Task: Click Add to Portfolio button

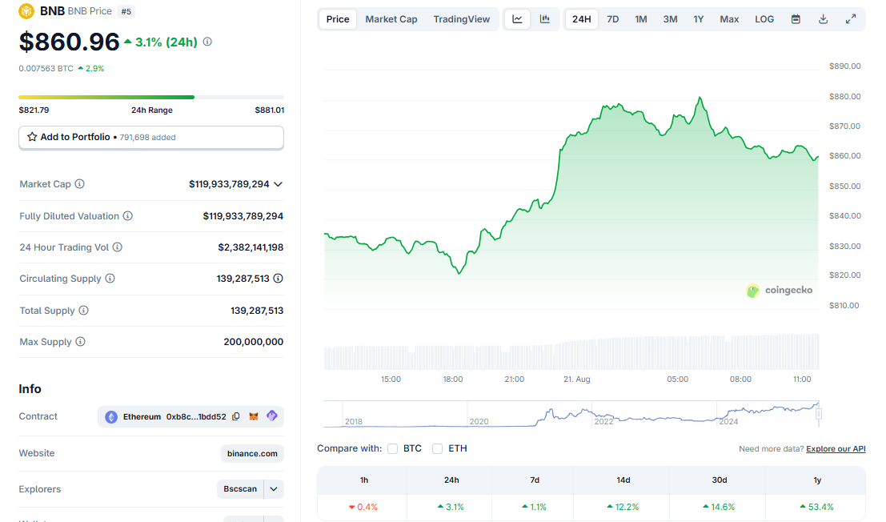Action: click(151, 137)
